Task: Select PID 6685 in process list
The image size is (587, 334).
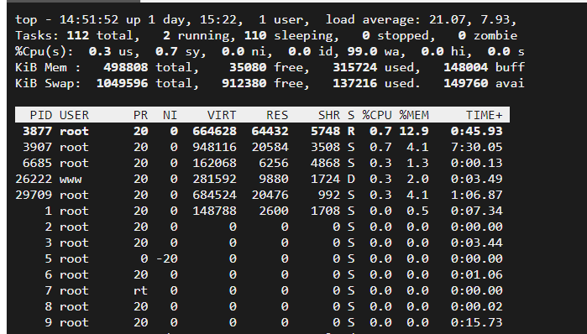Action: click(37, 163)
